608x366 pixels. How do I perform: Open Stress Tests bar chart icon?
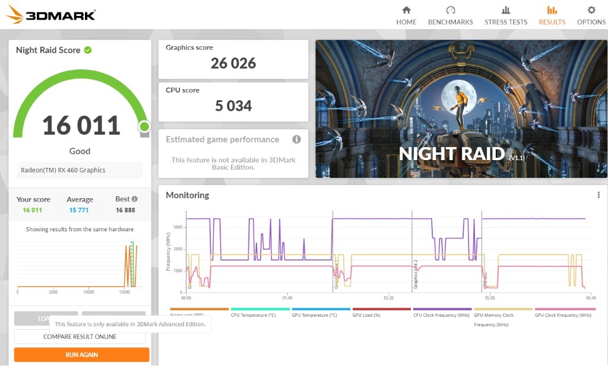[x=505, y=10]
